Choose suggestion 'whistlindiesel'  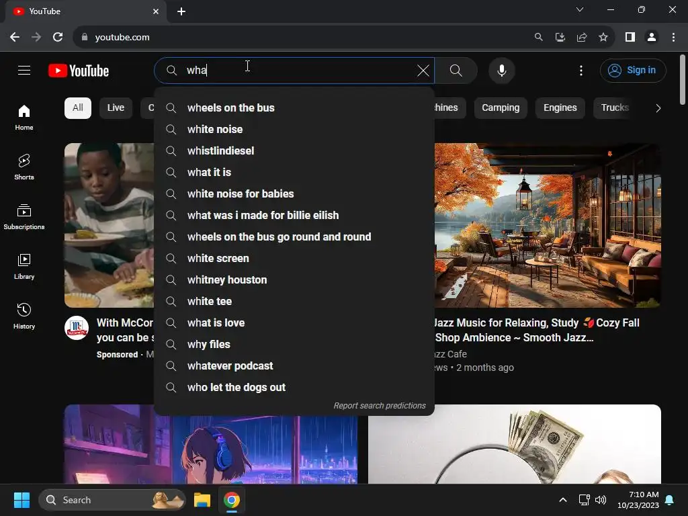coord(294,150)
